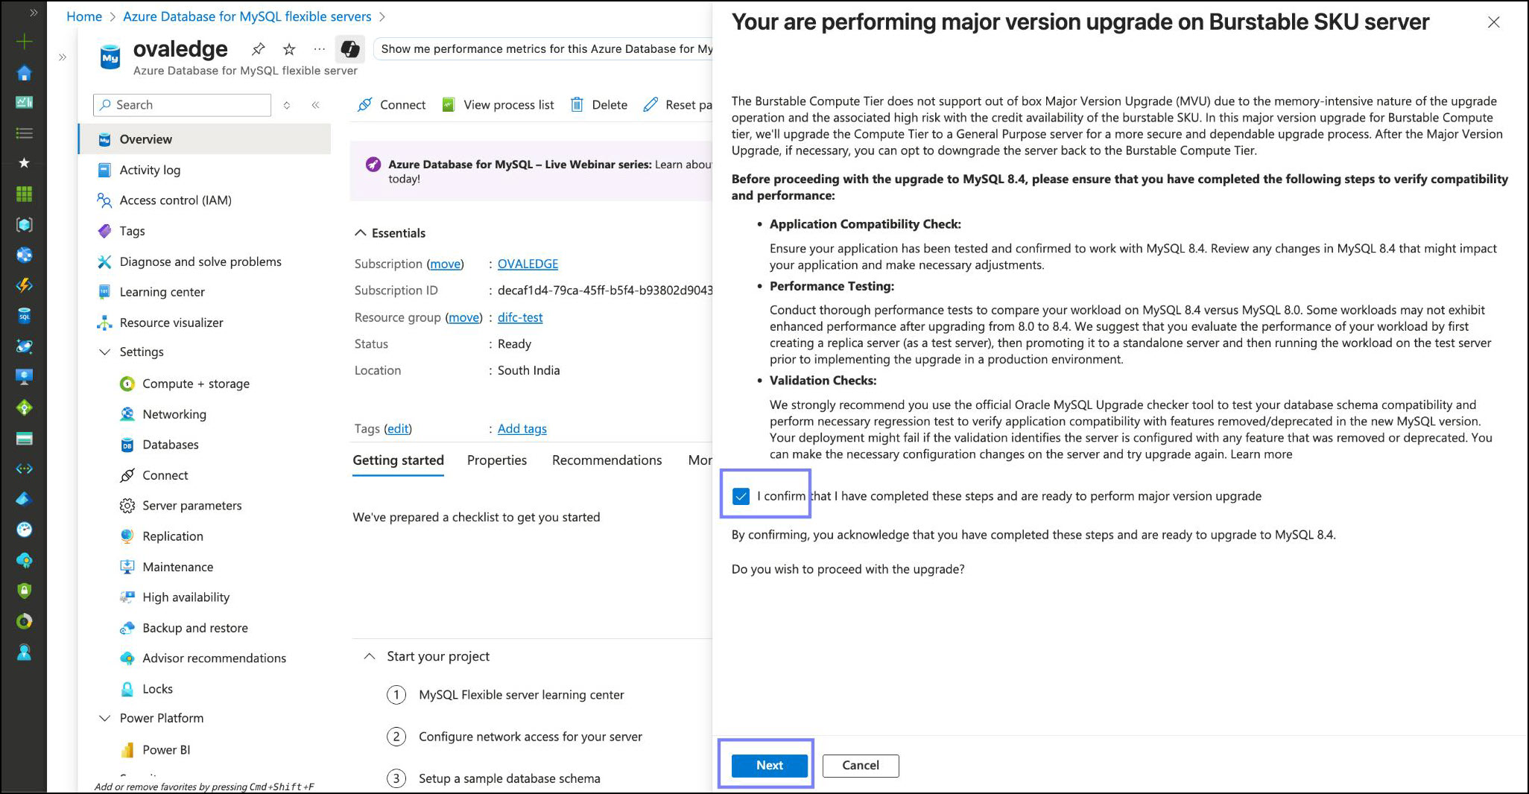Screen dimensions: 1529x794
Task: Click the Home icon in left rail
Action: click(24, 72)
